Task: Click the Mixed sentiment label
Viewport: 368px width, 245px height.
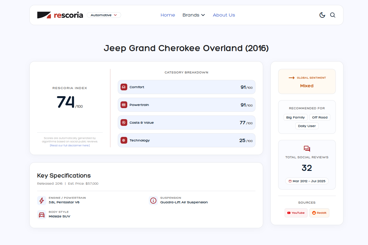Action: coord(307,86)
